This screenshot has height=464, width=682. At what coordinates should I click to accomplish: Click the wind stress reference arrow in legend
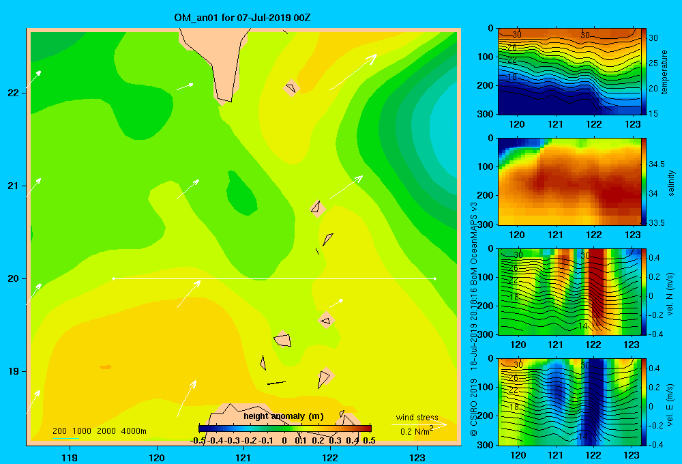(419, 424)
